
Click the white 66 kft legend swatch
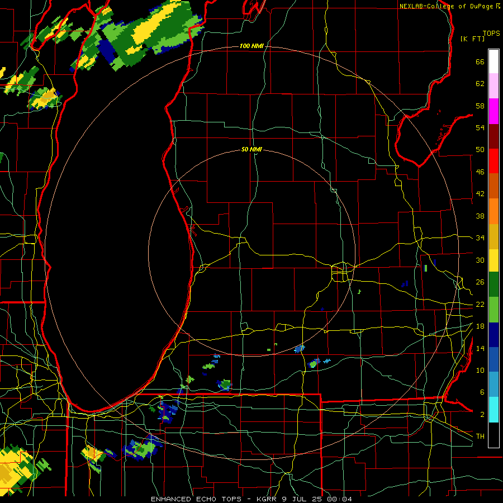[x=493, y=61]
